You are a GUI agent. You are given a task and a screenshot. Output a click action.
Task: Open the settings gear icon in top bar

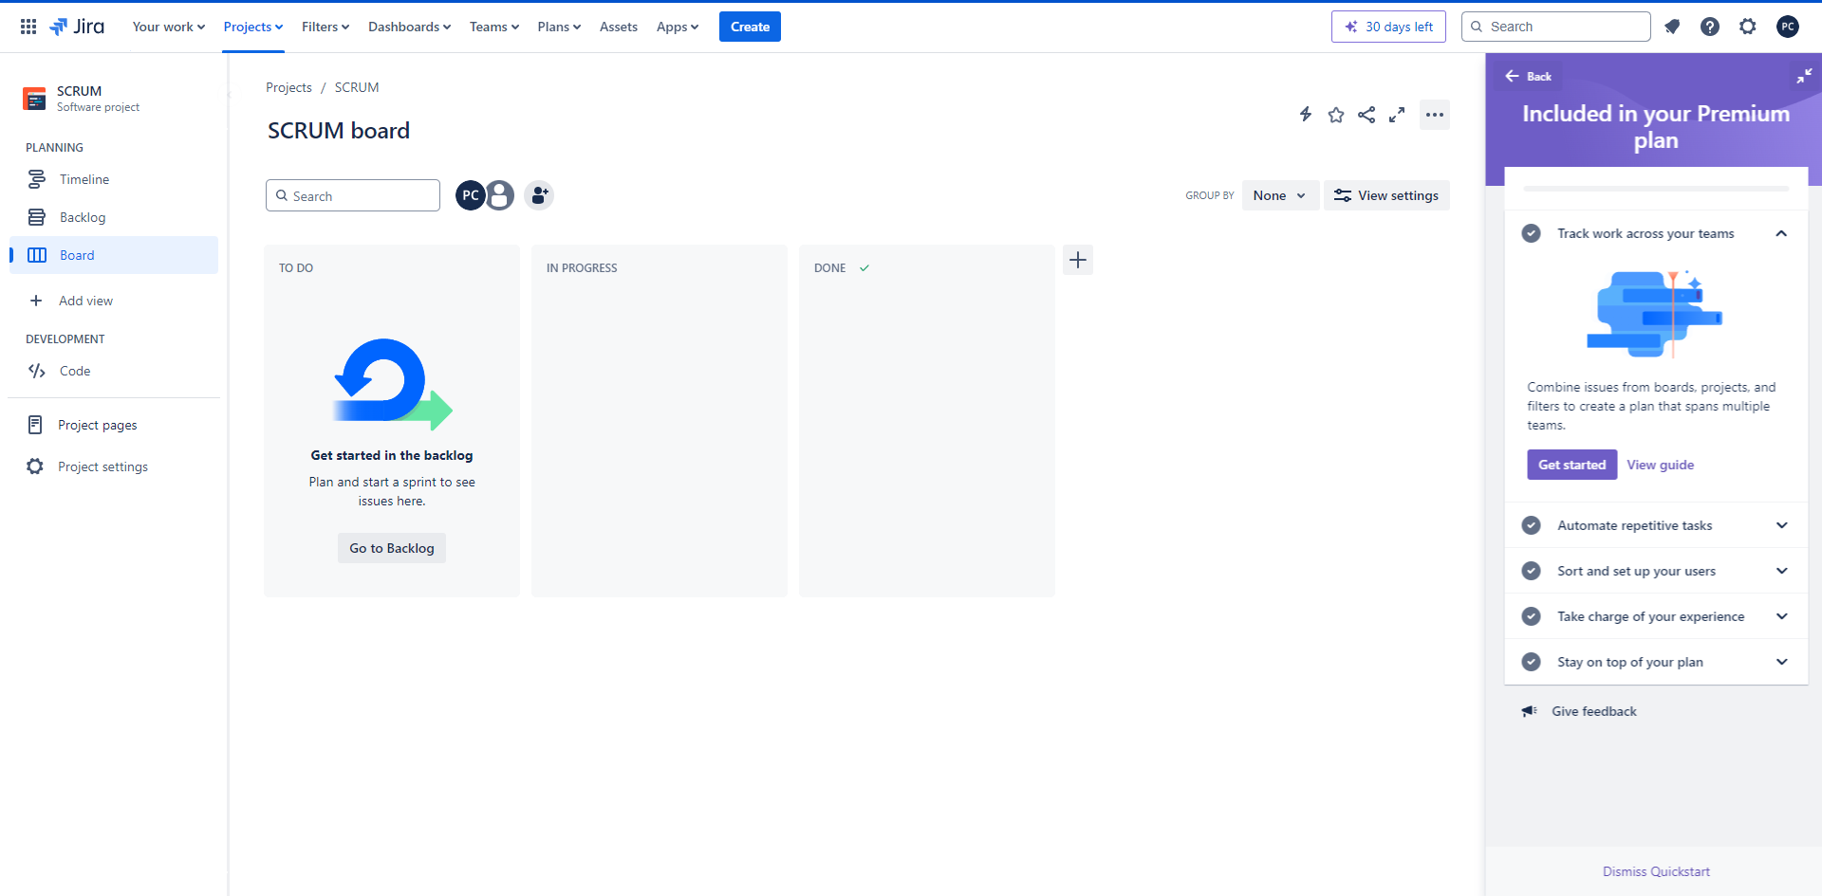pyautogui.click(x=1748, y=27)
